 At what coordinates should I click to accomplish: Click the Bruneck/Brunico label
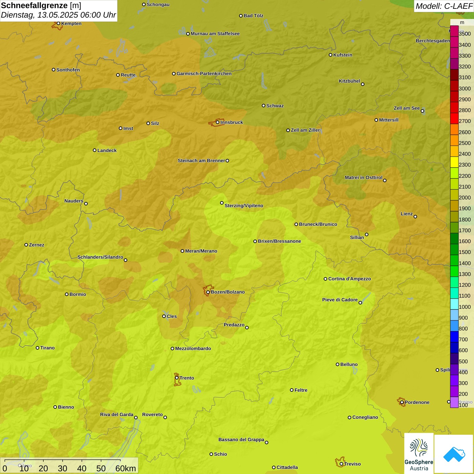point(318,224)
